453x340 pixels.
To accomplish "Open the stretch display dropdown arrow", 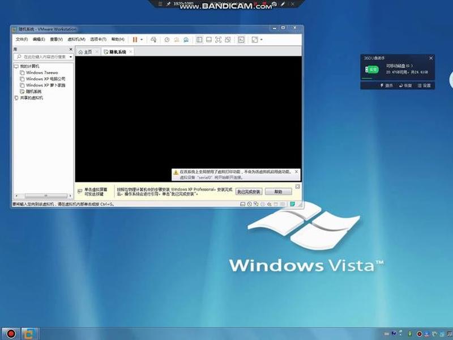I will (262, 40).
